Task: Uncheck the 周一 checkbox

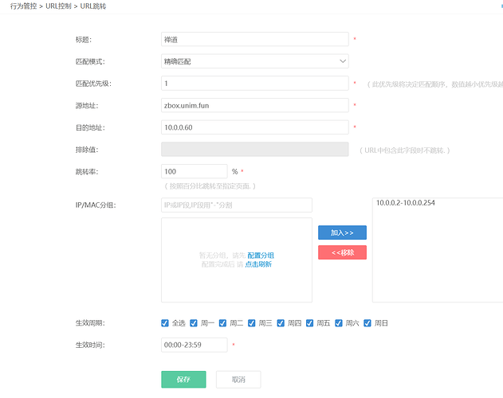Action: (194, 323)
